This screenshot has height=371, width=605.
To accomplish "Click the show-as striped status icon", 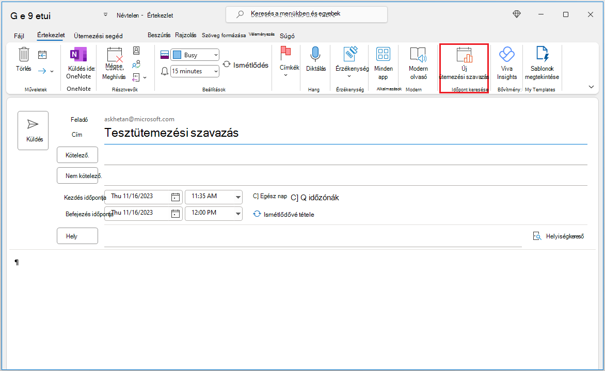I will point(164,55).
